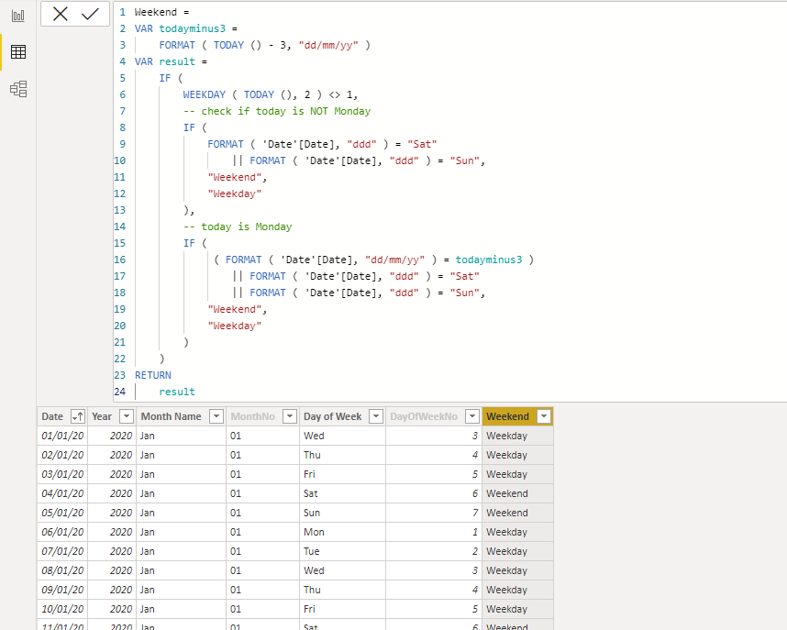The height and width of the screenshot is (630, 787).
Task: Click WEEKDAY function on line 6
Action: 205,94
